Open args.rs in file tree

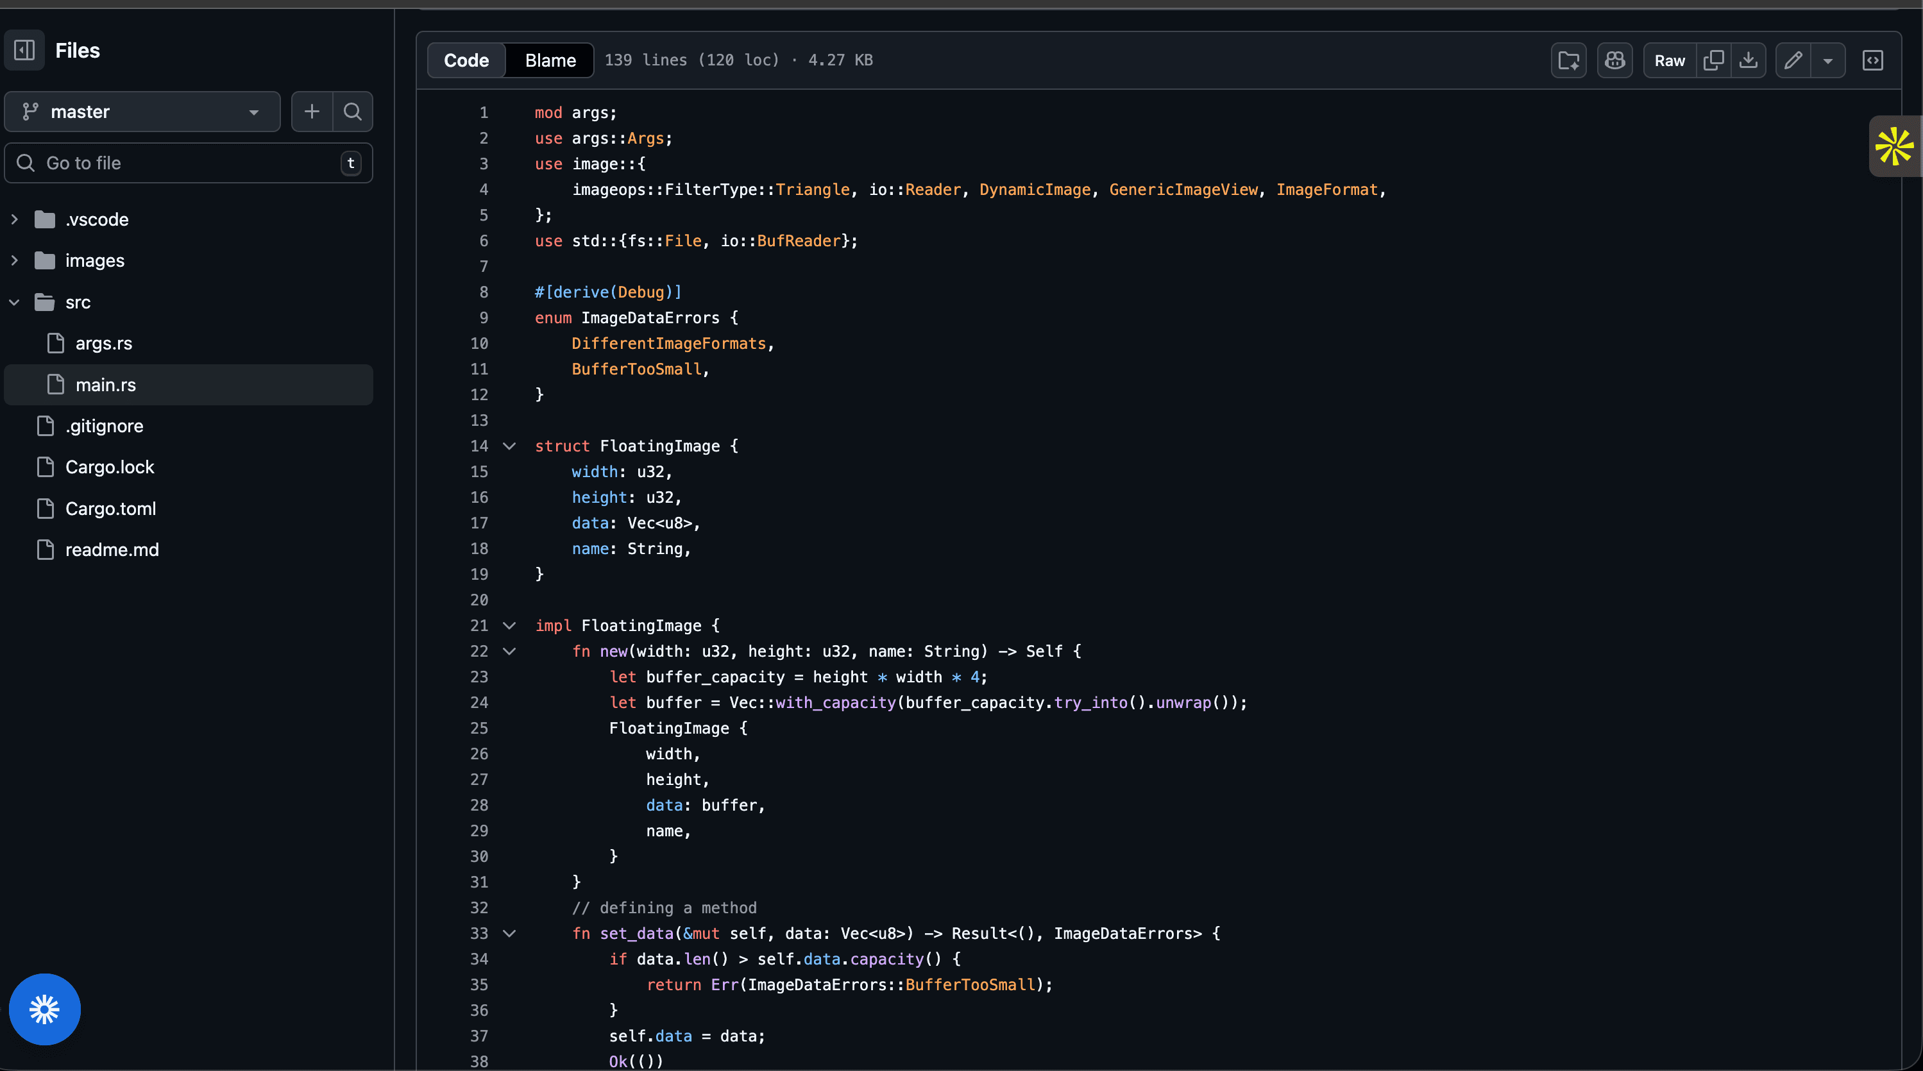tap(104, 343)
